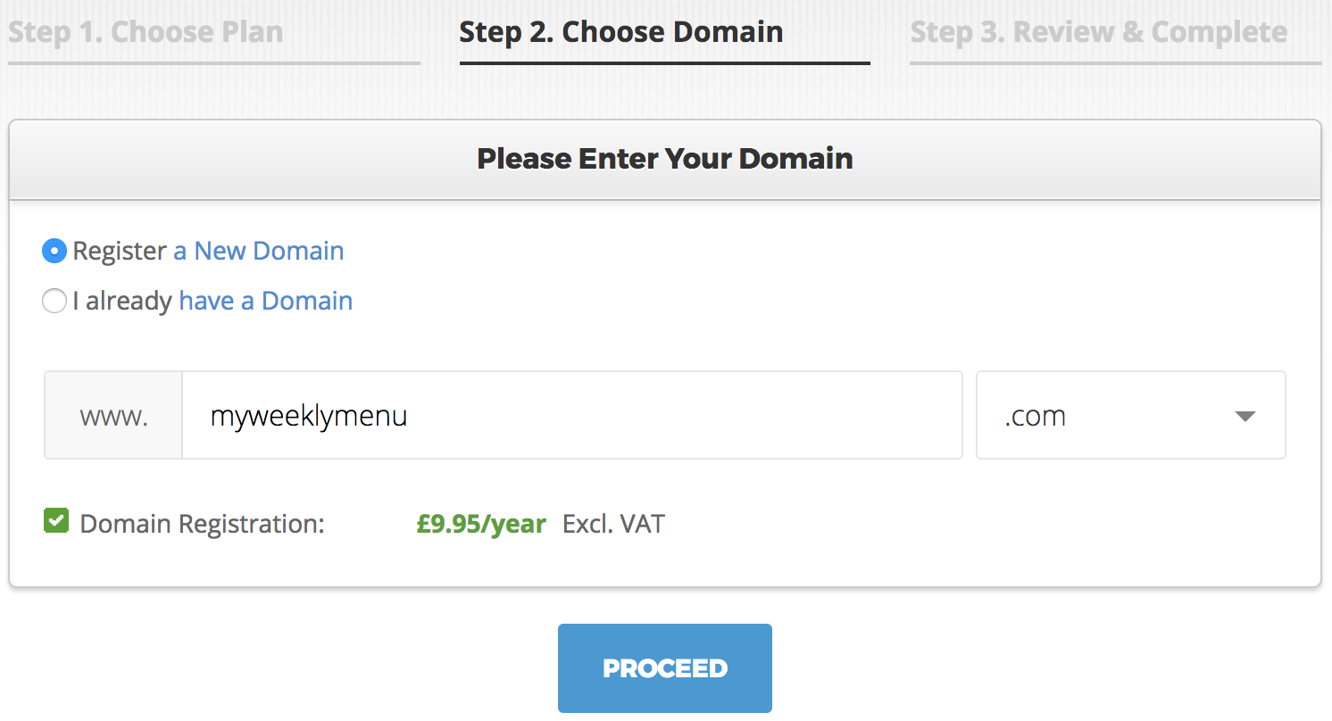The image size is (1332, 721).
Task: Click the "a New Domain" link text
Action: point(259,252)
